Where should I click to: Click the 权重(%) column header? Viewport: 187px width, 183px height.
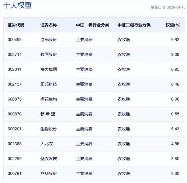click(x=173, y=25)
